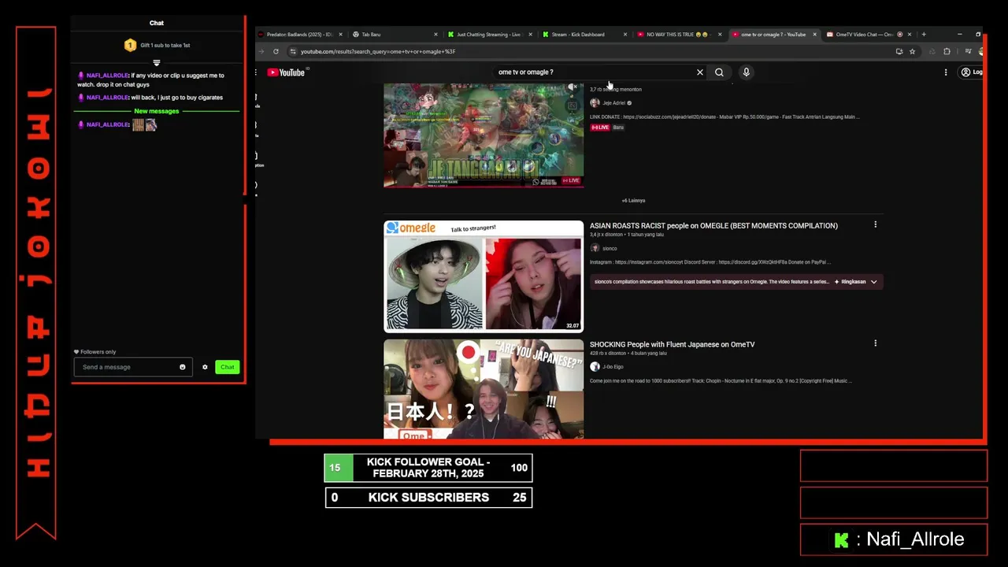This screenshot has height=567, width=1008.
Task: Unmute the live stream preview thumbnail
Action: click(573, 87)
